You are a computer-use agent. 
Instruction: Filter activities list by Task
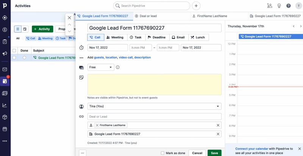coord(61,38)
